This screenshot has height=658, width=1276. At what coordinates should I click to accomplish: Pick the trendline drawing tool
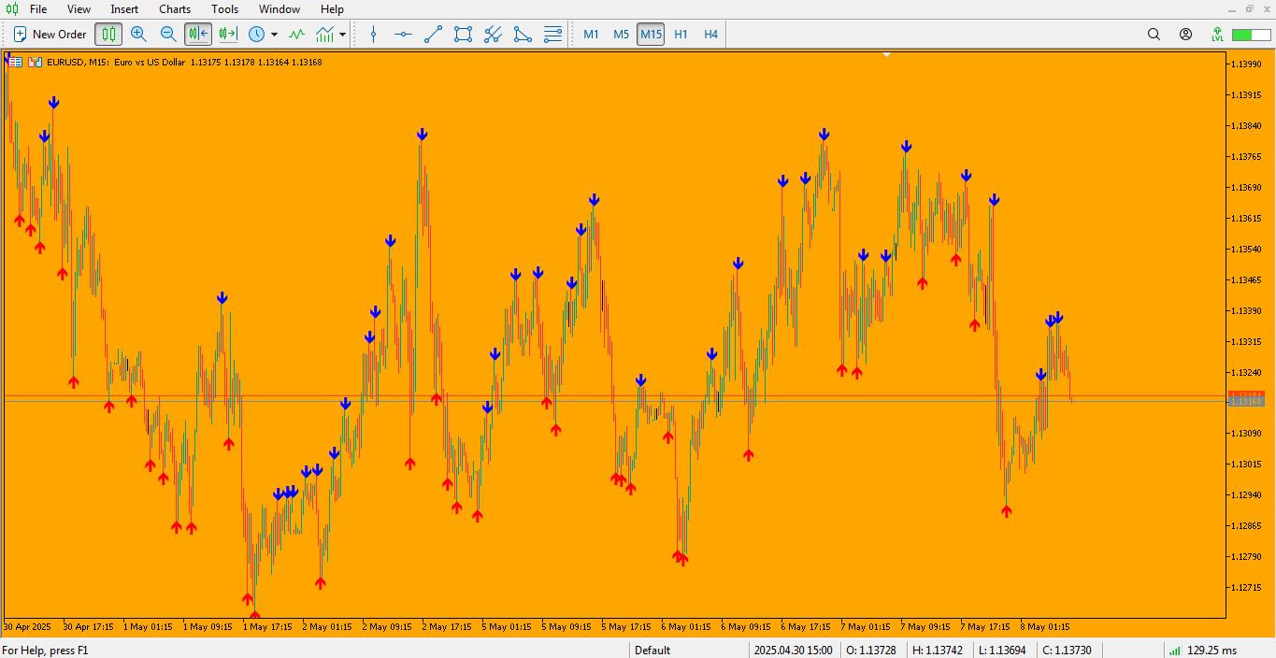point(433,35)
